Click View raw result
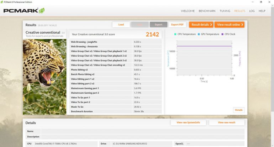274x147 pixels. coord(227,122)
